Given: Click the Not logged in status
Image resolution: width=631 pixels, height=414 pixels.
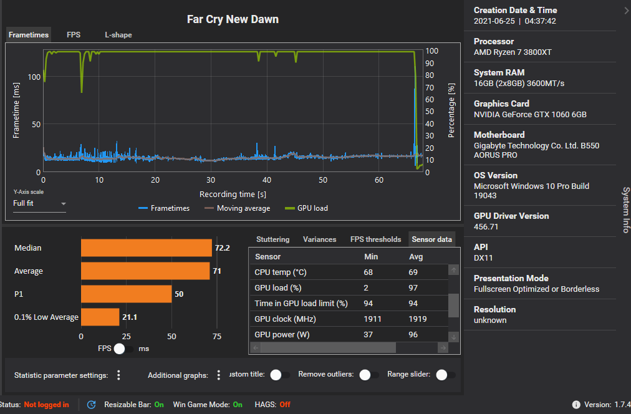Looking at the screenshot, I should (x=46, y=405).
